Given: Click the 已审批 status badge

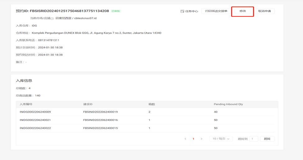Looking at the screenshot, I should 116,11.
